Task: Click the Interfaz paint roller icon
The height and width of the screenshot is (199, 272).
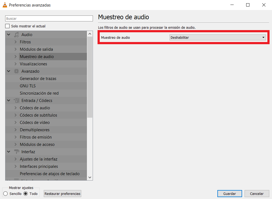Action: (16, 152)
